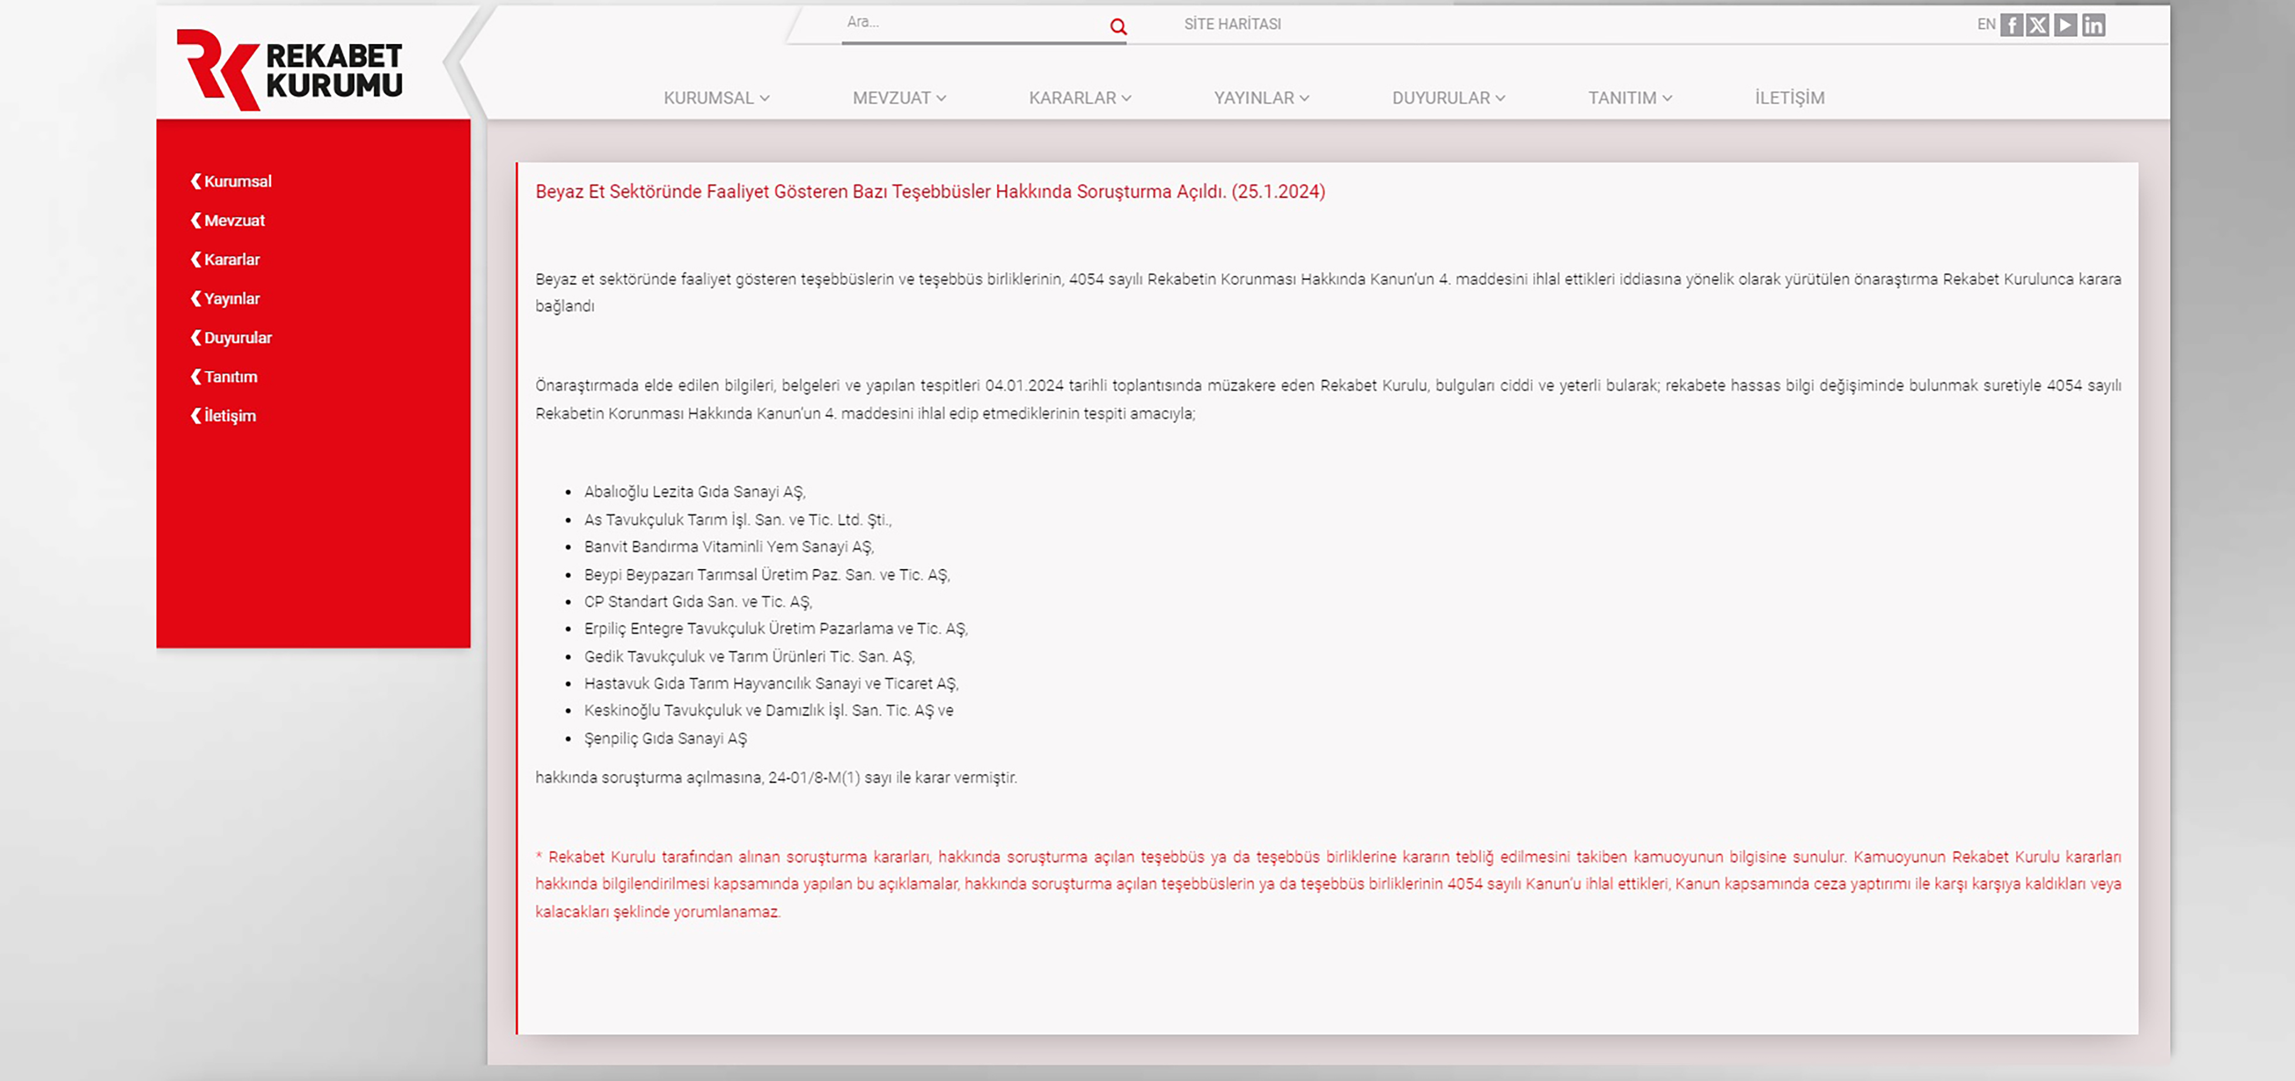Image resolution: width=2295 pixels, height=1081 pixels.
Task: Open the LinkedIn social icon
Action: (x=2094, y=25)
